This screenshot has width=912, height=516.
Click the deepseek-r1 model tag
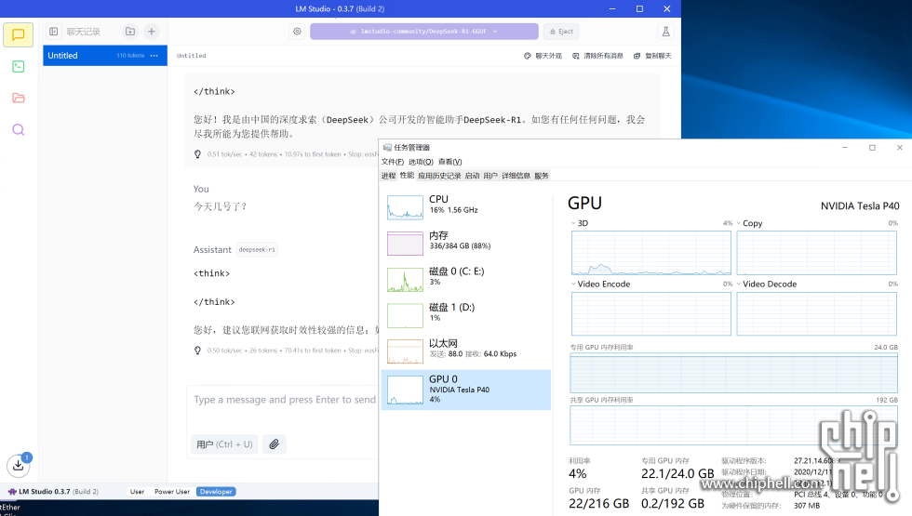pyautogui.click(x=257, y=250)
